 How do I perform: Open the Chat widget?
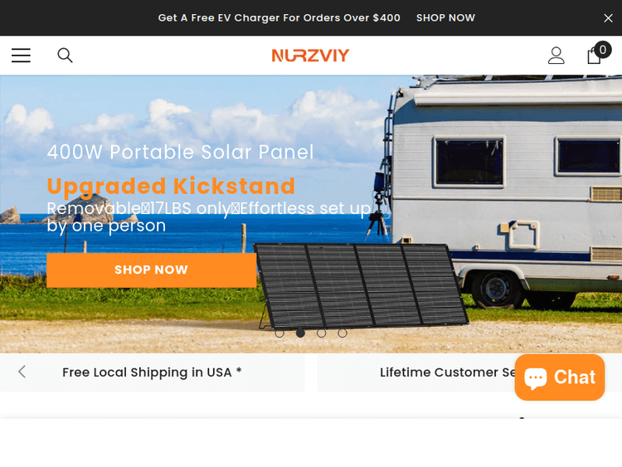[x=560, y=377]
